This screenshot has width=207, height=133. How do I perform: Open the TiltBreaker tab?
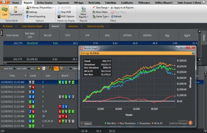[x=144, y=3]
